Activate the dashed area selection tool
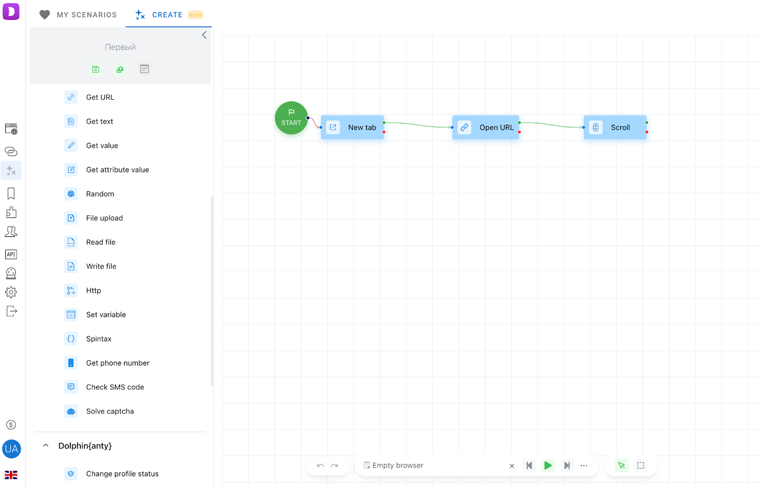Viewport: 760px width, 489px height. pos(641,466)
